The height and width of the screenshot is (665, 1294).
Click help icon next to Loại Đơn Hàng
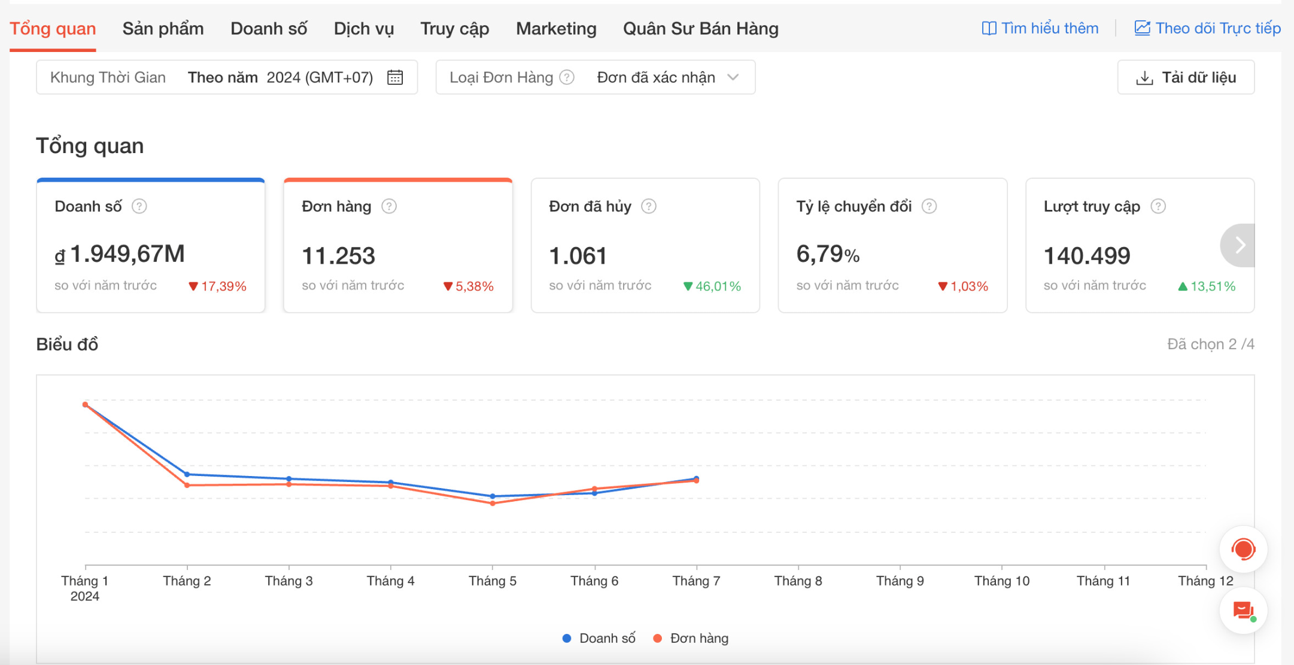(567, 77)
